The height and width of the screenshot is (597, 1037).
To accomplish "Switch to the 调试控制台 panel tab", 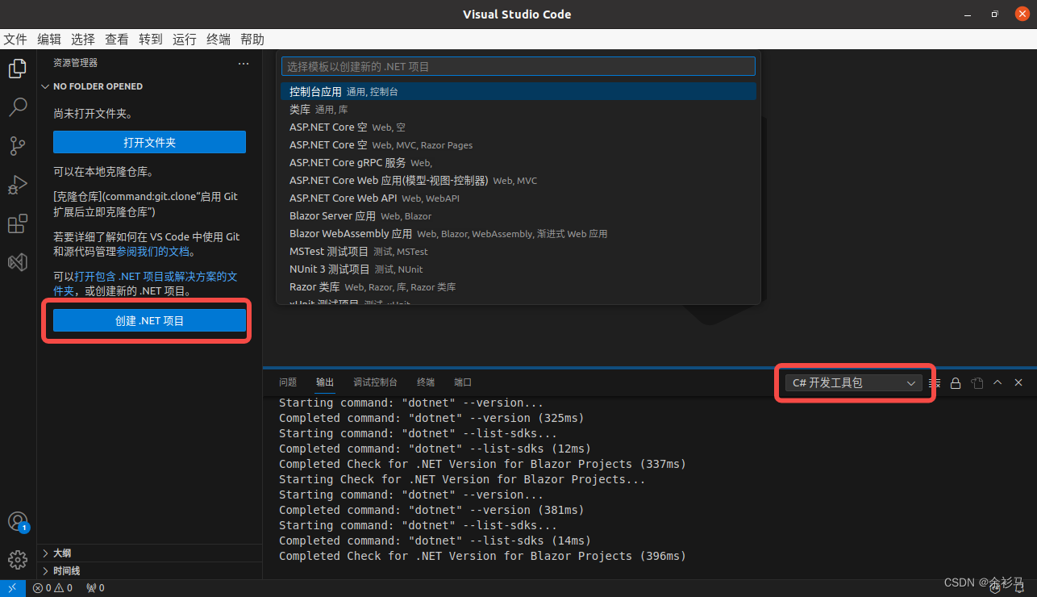I will pyautogui.click(x=375, y=382).
